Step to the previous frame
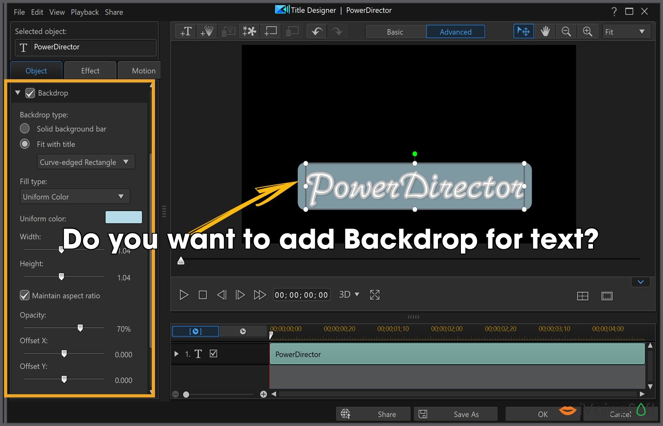 point(222,295)
